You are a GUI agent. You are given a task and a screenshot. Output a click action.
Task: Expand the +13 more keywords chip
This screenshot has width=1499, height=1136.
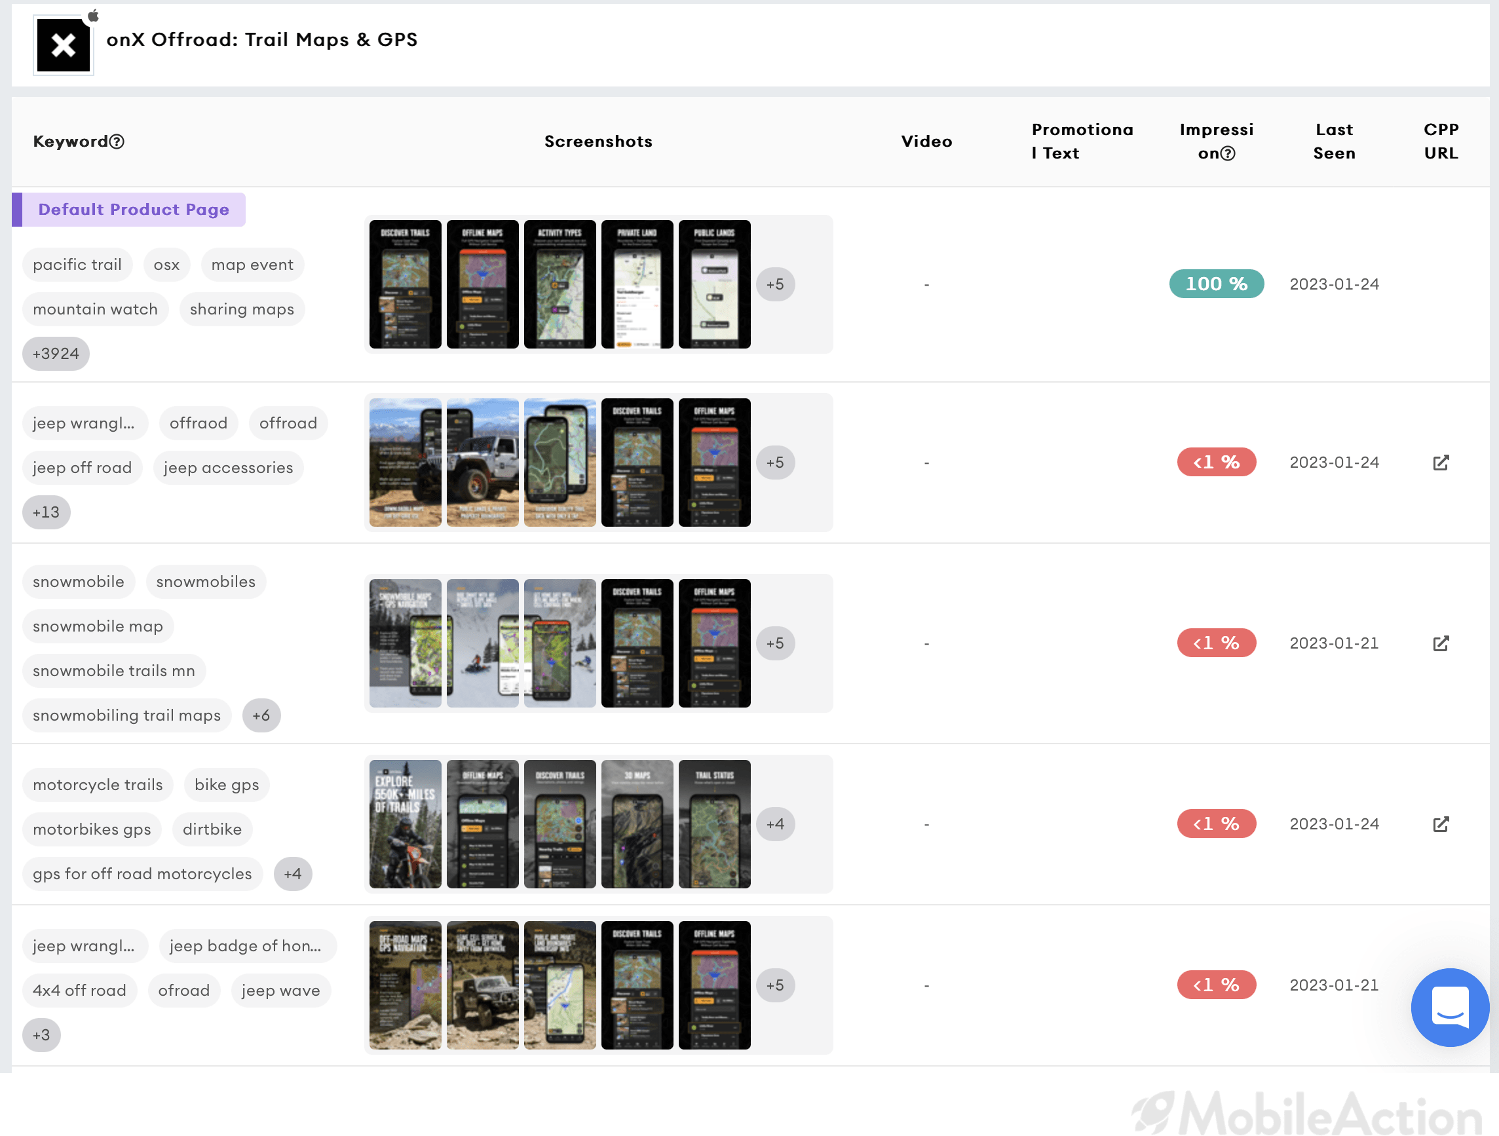(x=46, y=512)
